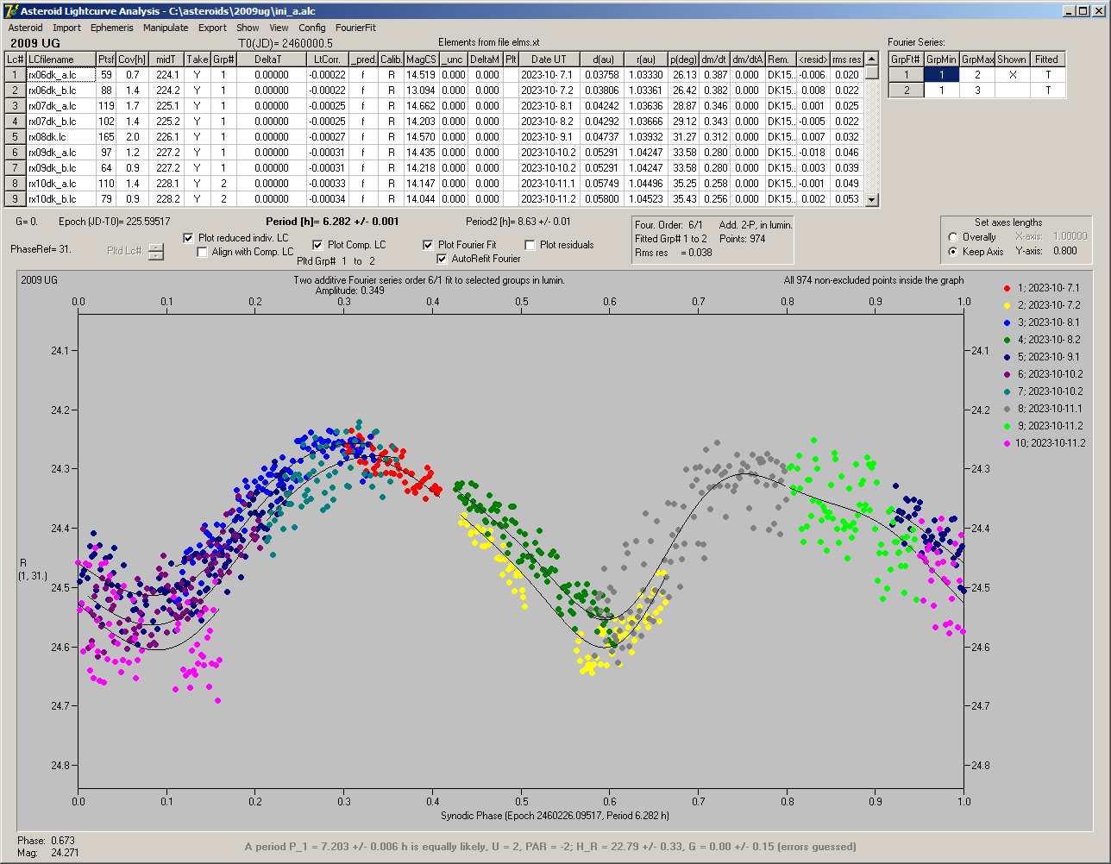Open the Manipulate menu

pos(166,28)
